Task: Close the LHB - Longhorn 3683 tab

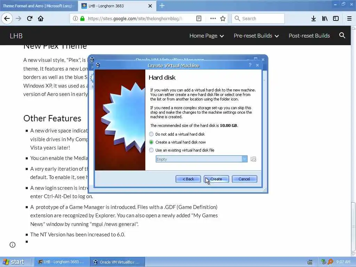Action: click(x=150, y=6)
